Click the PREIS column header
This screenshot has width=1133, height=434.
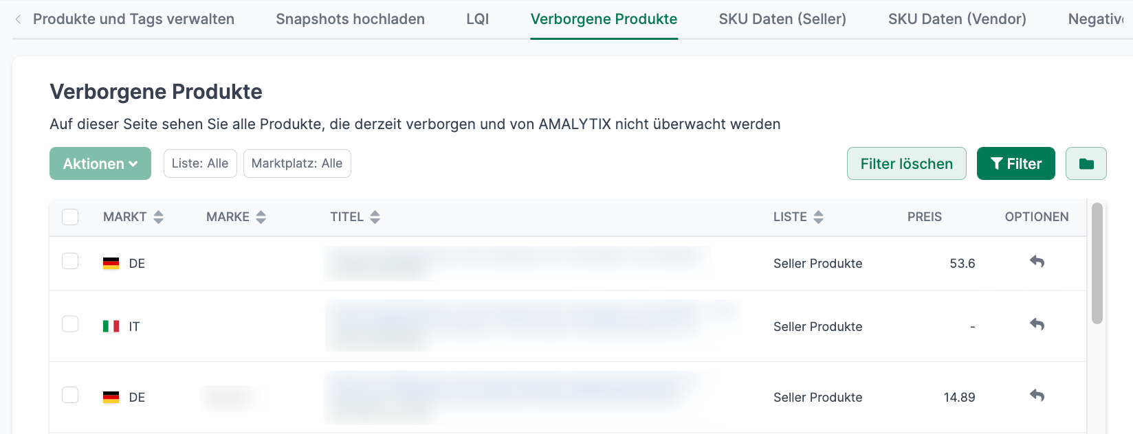924,217
